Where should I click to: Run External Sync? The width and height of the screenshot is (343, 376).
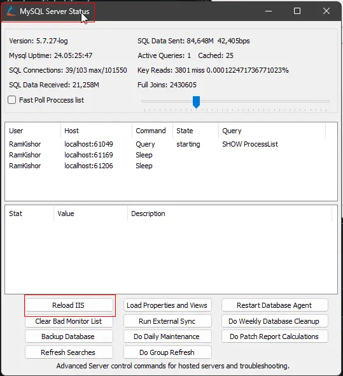[167, 321]
